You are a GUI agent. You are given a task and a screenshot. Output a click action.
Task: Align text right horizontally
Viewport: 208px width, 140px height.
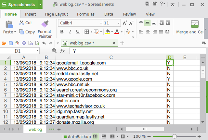[155, 32]
